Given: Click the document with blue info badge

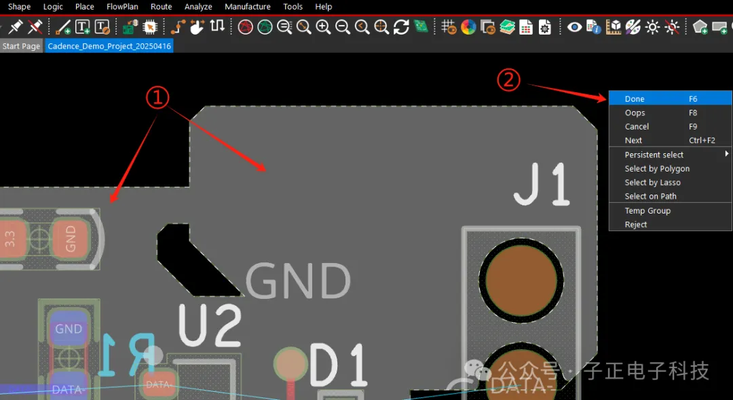Looking at the screenshot, I should (x=594, y=27).
